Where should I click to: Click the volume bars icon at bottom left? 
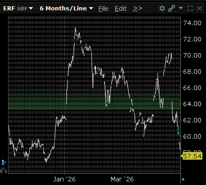click(4, 171)
